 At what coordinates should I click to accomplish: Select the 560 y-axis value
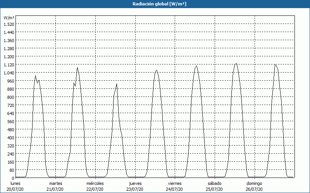(x=11, y=122)
